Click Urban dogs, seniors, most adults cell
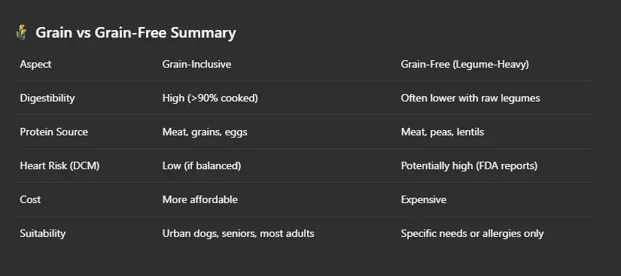The width and height of the screenshot is (621, 276). (238, 233)
